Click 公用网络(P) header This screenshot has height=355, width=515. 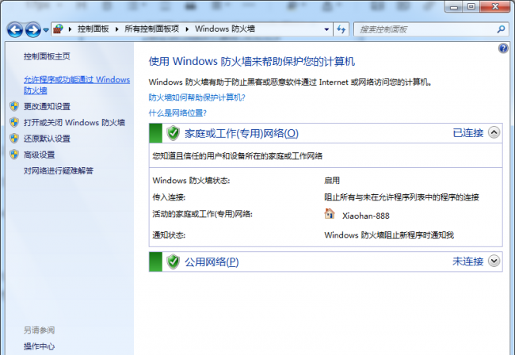[212, 262]
